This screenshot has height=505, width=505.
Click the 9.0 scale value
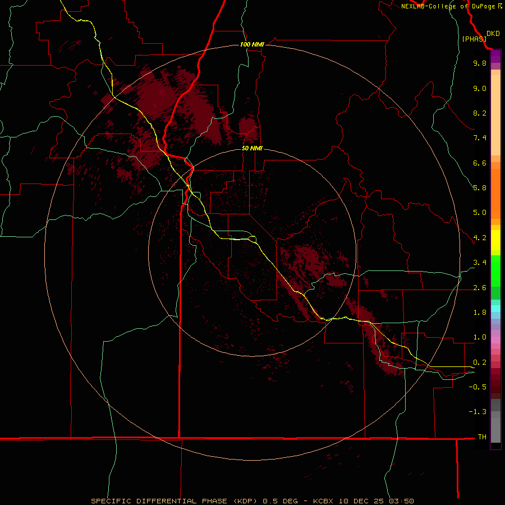tap(480, 88)
